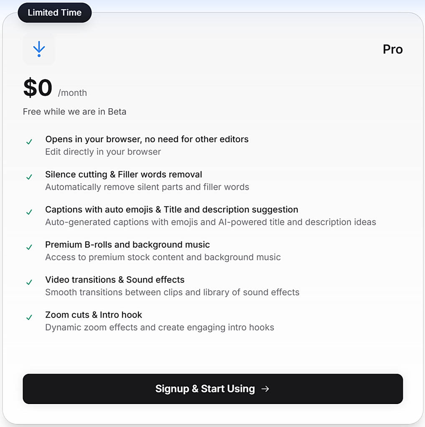The width and height of the screenshot is (425, 427).
Task: Click the checkmark beside Zoom cuts feature
Action: [29, 317]
